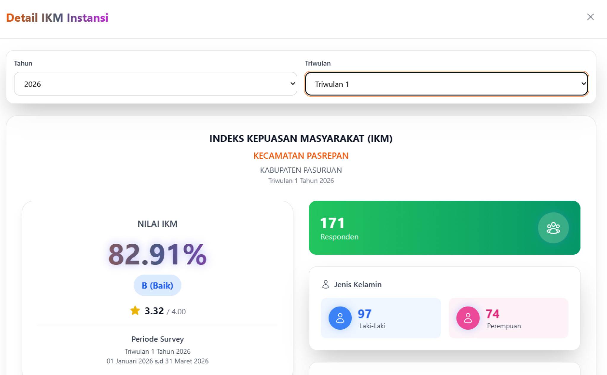Click the KABUPATEN PASURUAN text

(301, 170)
